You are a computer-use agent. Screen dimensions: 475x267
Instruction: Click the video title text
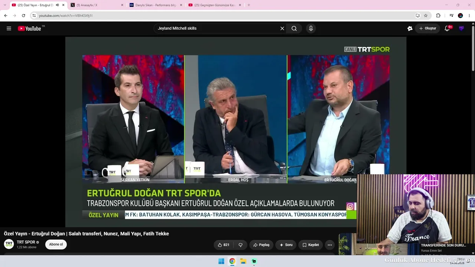[86, 234]
